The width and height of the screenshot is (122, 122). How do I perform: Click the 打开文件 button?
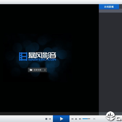(36, 70)
